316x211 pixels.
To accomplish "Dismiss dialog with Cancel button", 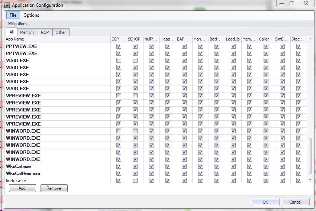I will (295, 202).
